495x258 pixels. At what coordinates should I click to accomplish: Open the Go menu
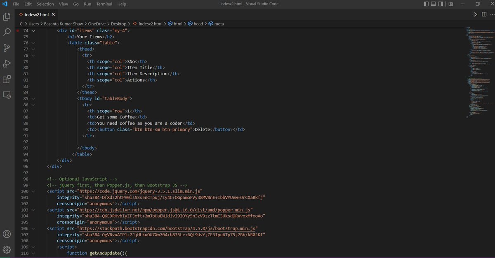76,4
